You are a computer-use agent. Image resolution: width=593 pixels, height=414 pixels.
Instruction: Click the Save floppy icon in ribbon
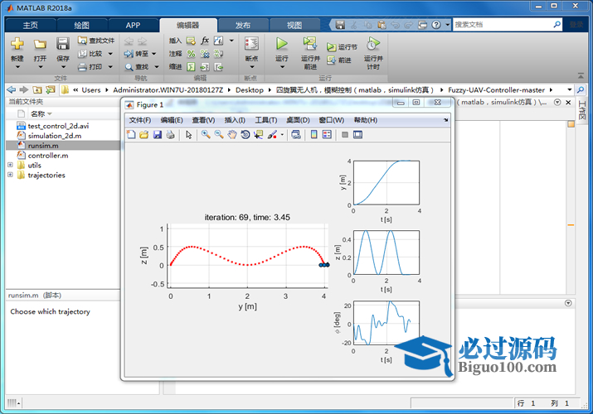coord(63,44)
